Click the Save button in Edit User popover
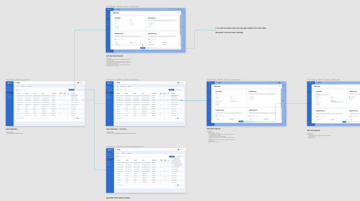 344,122
